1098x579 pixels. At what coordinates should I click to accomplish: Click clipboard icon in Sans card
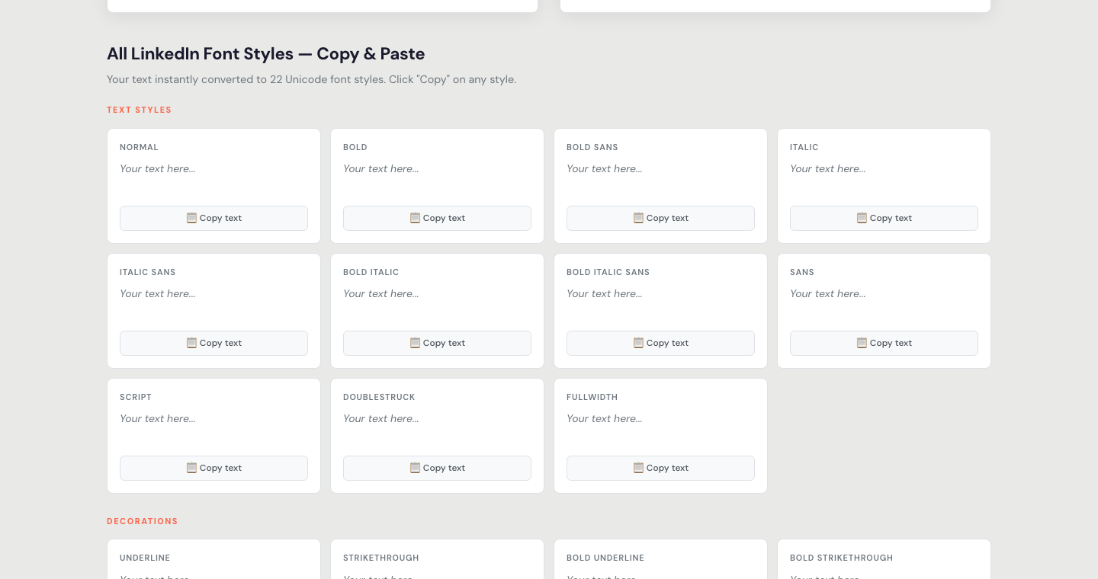pos(862,343)
